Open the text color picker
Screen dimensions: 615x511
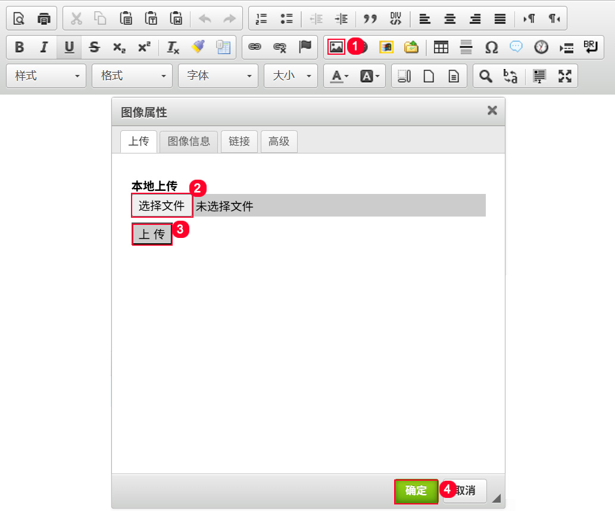(340, 76)
